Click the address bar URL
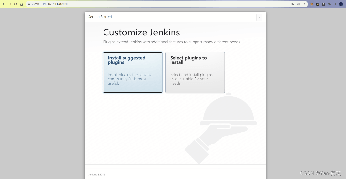Viewport: 346px width, 179px height. click(55, 4)
